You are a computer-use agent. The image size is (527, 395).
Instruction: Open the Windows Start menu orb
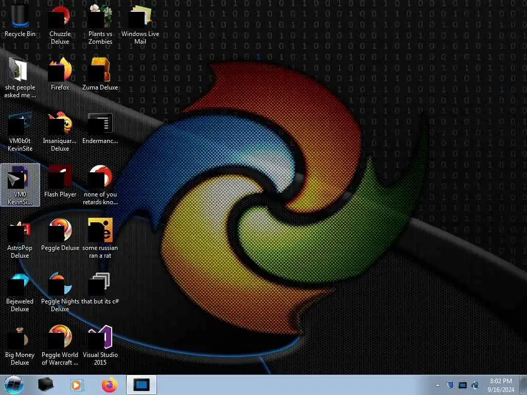coord(13,385)
